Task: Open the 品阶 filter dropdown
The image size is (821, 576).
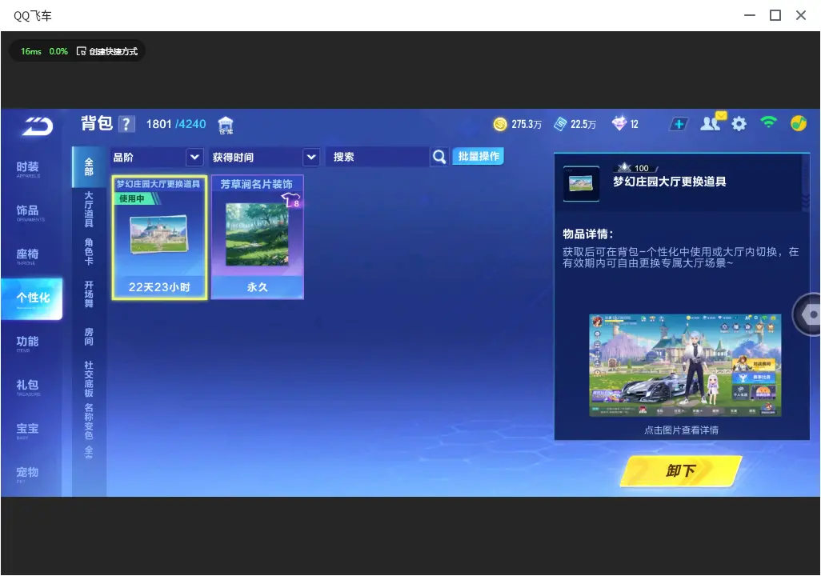Action: pos(158,157)
